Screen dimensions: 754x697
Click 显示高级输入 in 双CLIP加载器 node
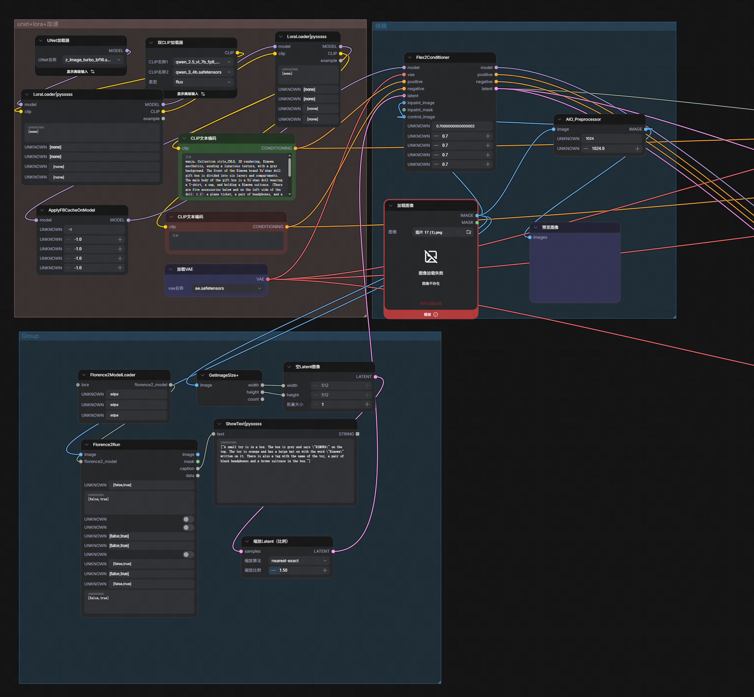(191, 94)
